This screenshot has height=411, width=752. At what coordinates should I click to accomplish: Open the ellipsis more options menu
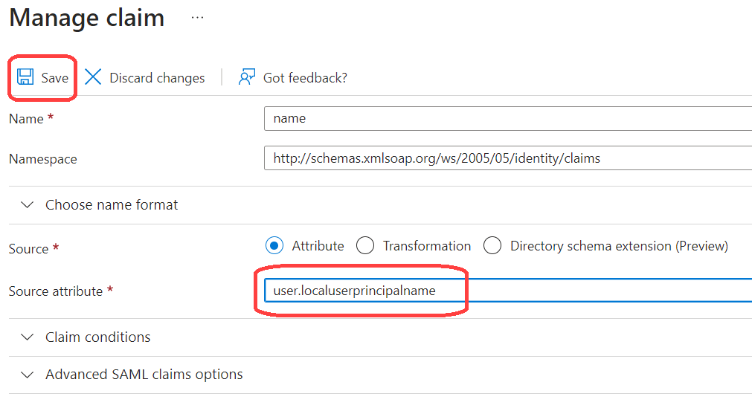(197, 18)
